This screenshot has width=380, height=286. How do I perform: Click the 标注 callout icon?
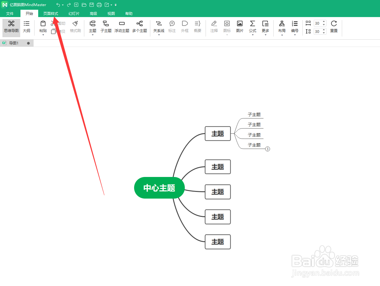[x=172, y=24]
